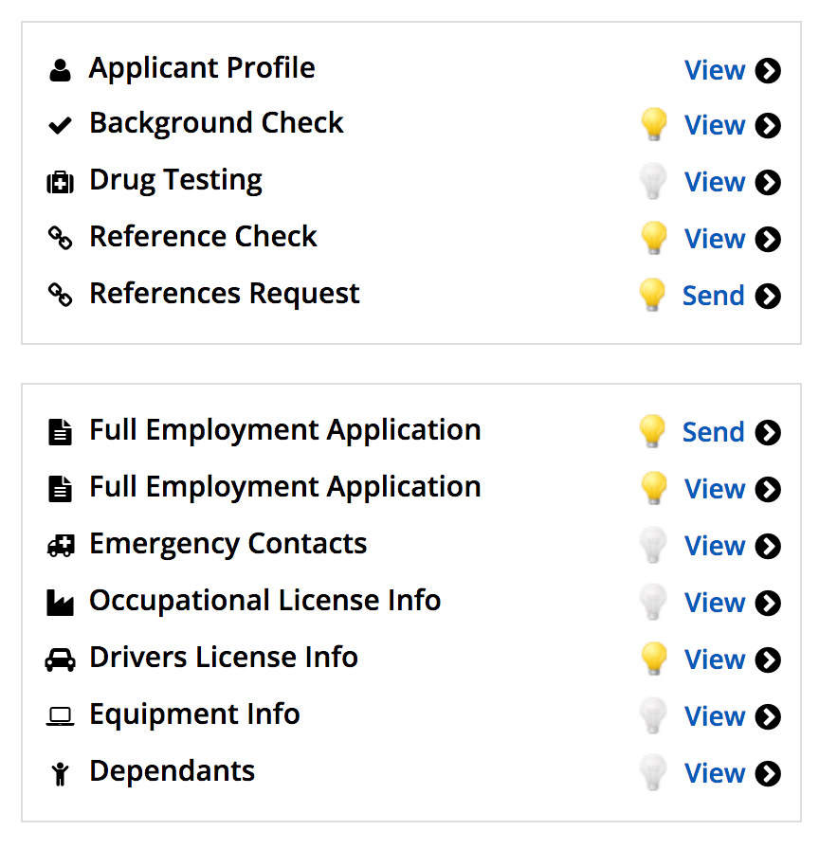Click the arrow circle on the References Request row

pyautogui.click(x=768, y=296)
